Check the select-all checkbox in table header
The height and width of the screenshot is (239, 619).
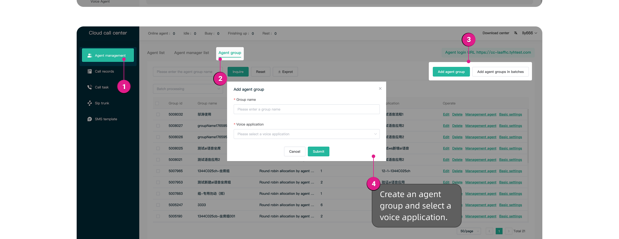[x=157, y=103]
